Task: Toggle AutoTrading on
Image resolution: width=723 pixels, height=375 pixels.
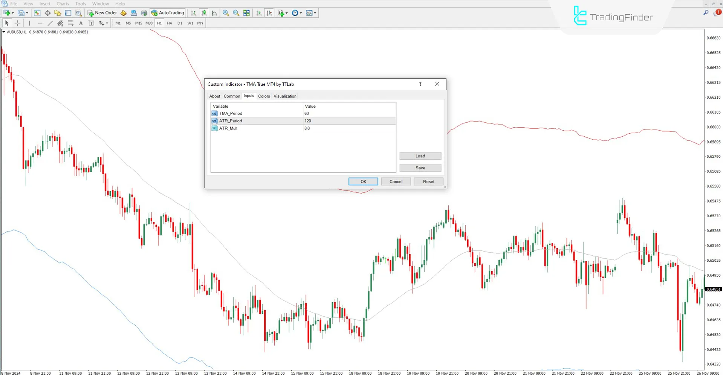Action: coord(168,12)
